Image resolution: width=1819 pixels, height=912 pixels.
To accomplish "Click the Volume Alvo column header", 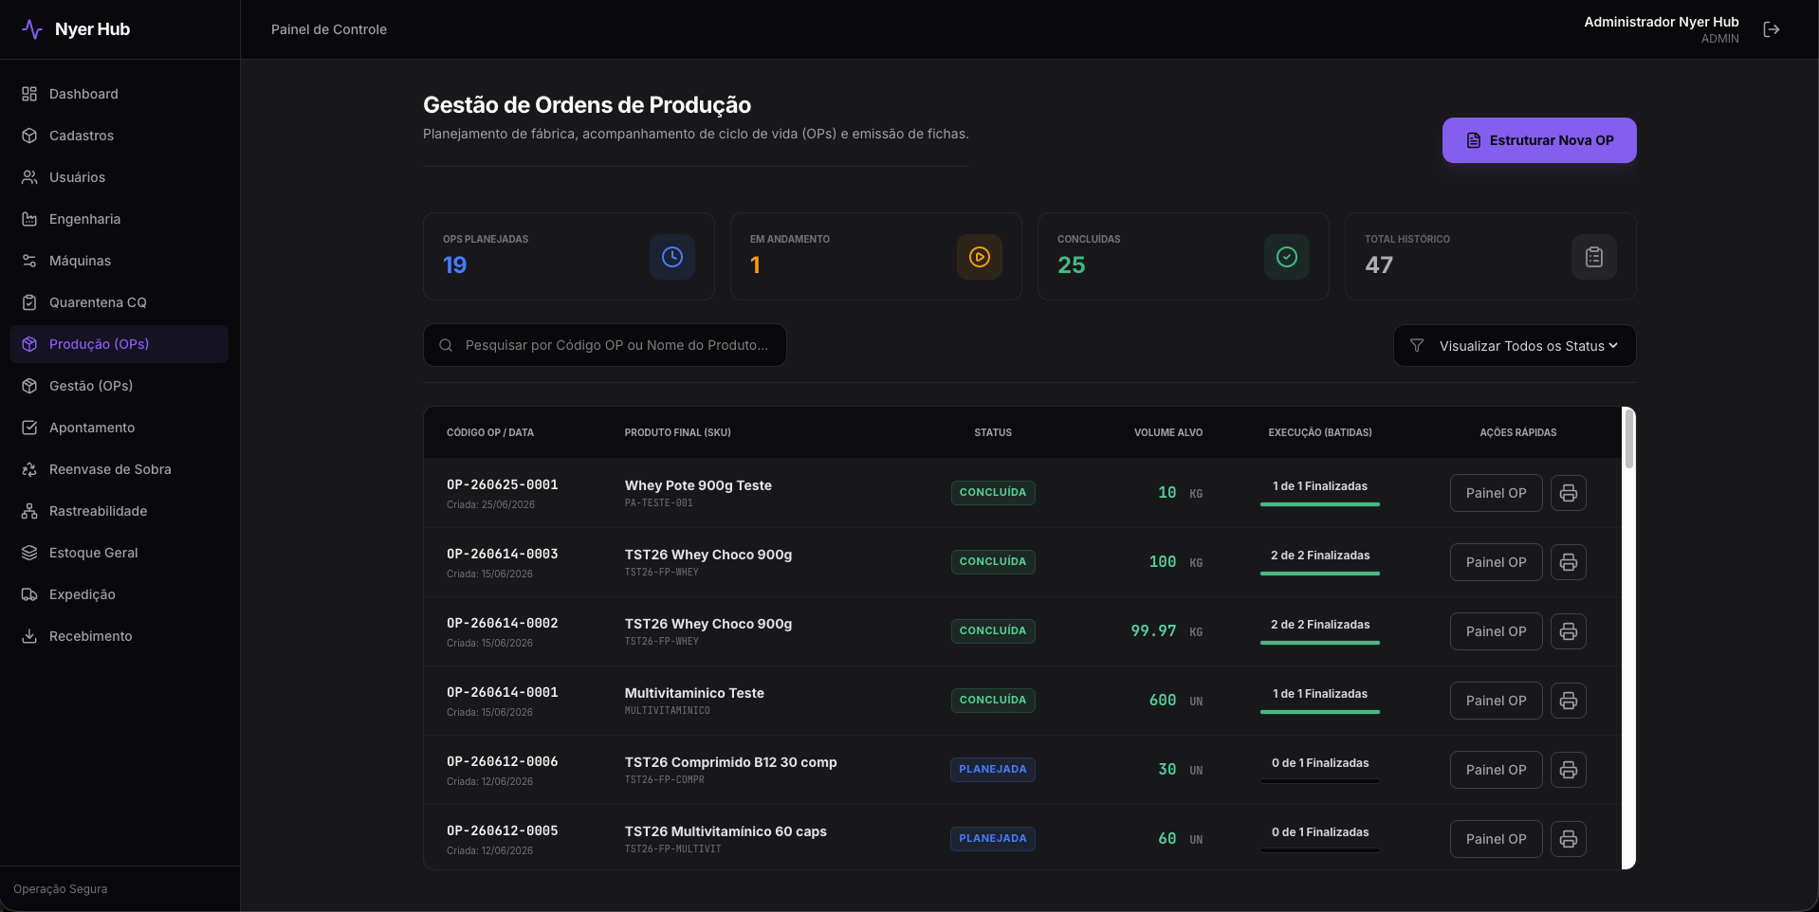I will (1168, 432).
